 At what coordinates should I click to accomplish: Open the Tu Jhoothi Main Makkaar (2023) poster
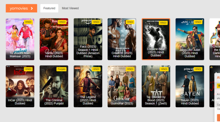[x=20, y=39]
